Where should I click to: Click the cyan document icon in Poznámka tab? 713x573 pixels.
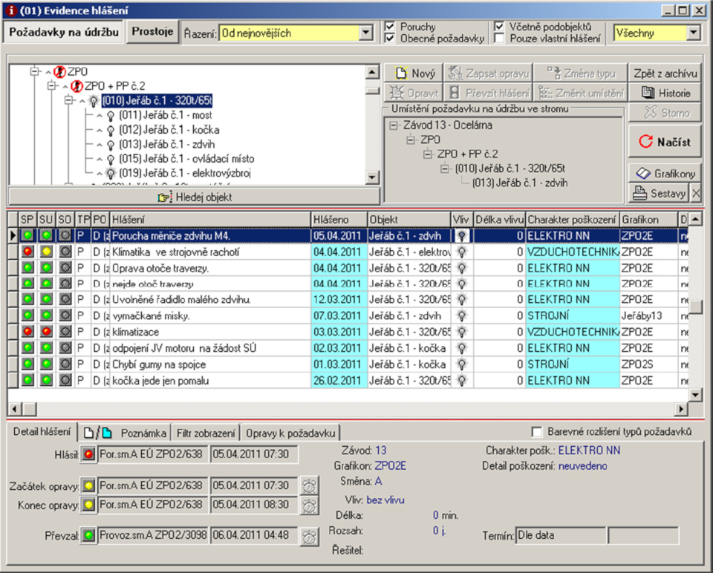coord(107,433)
